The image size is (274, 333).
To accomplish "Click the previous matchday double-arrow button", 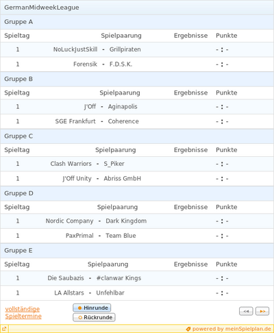I will [246, 311].
